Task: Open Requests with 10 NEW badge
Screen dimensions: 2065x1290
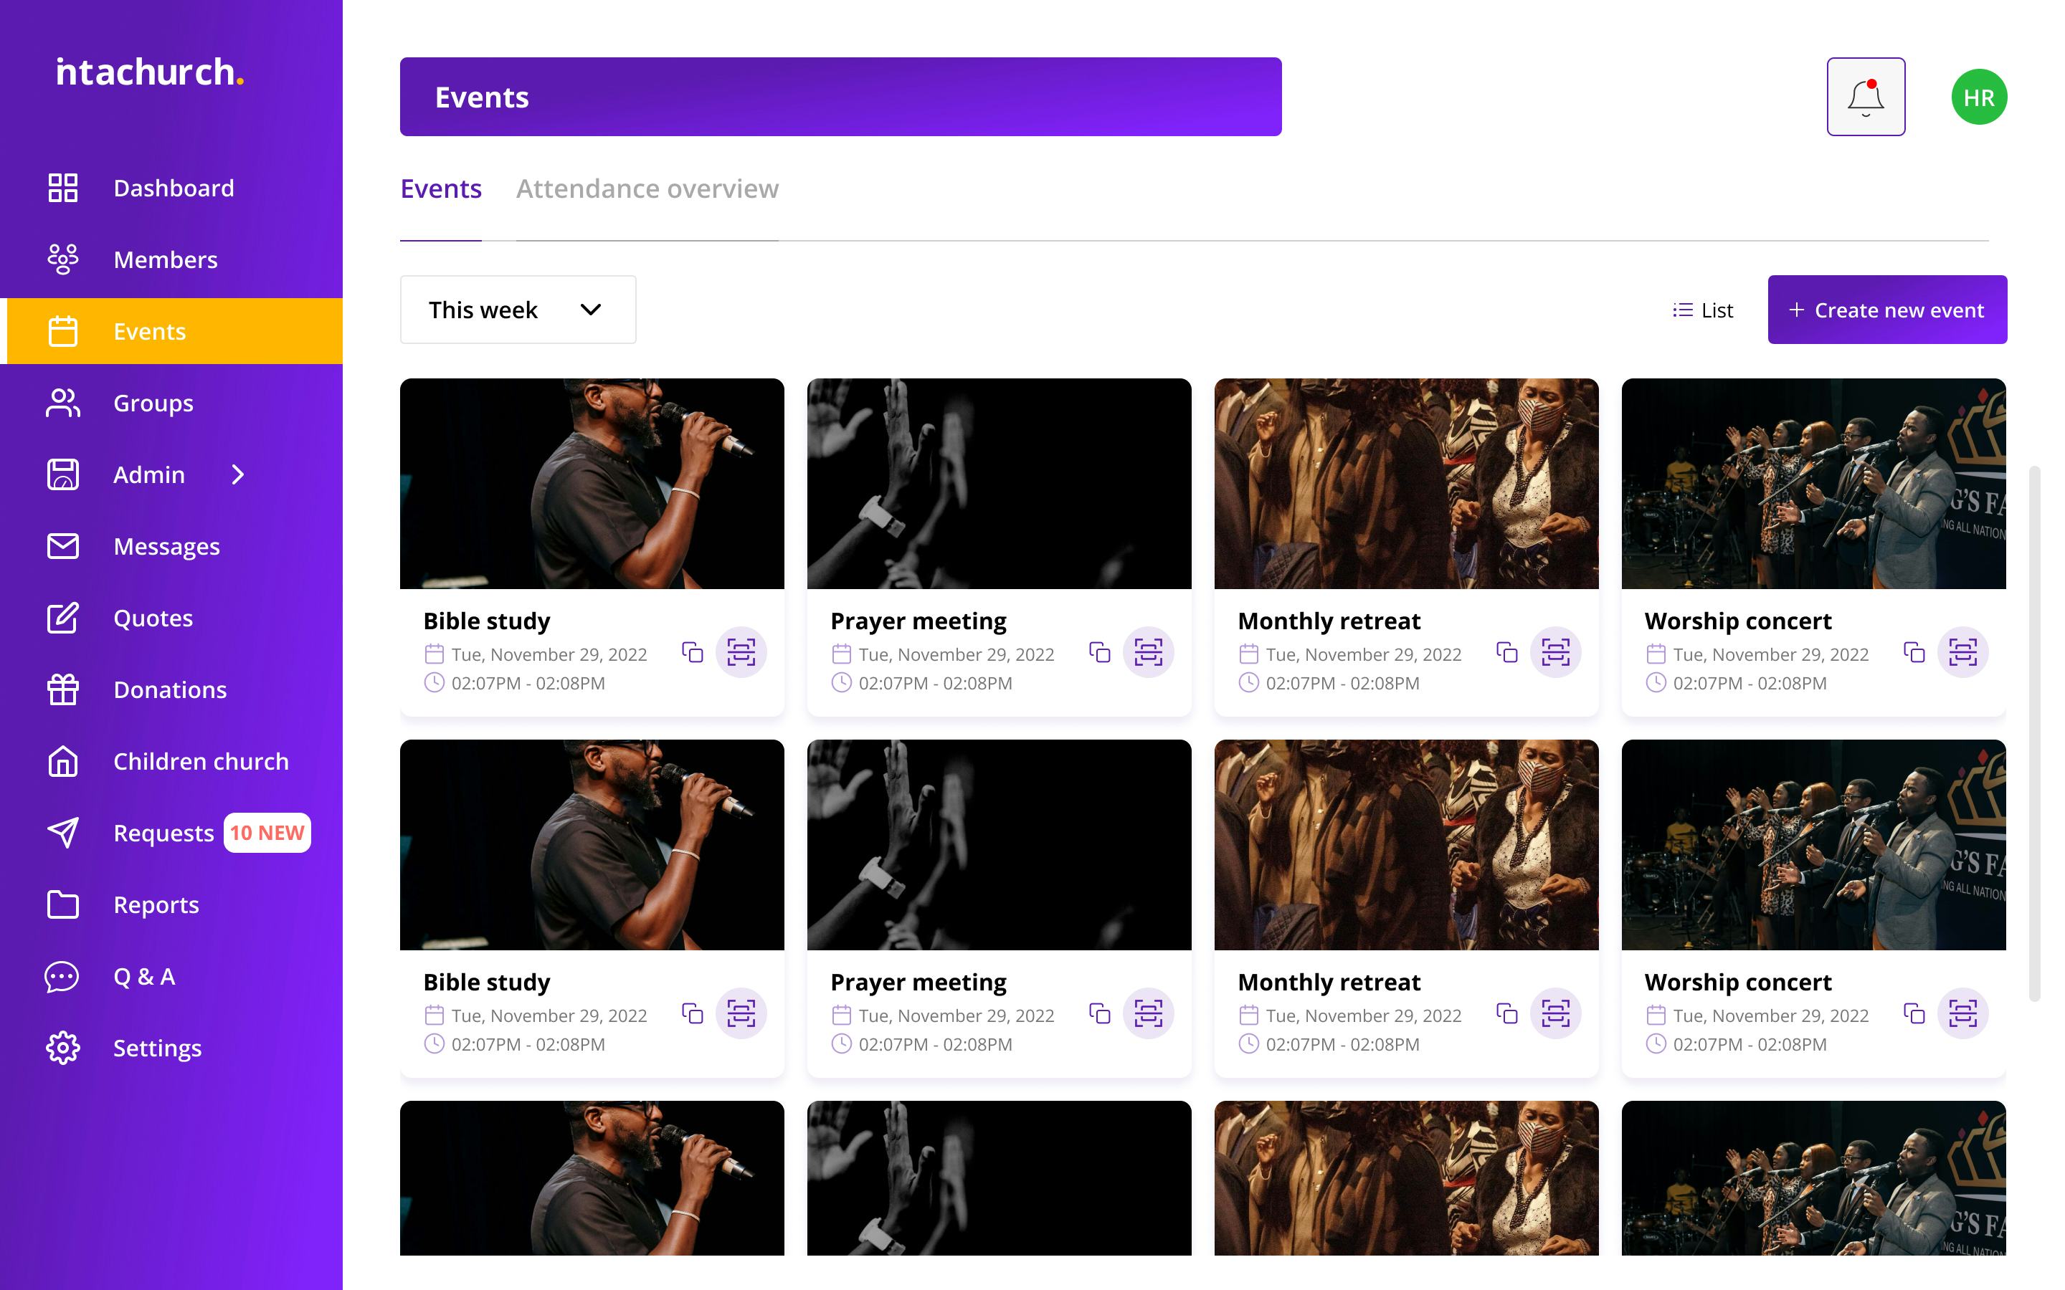Action: 163,833
